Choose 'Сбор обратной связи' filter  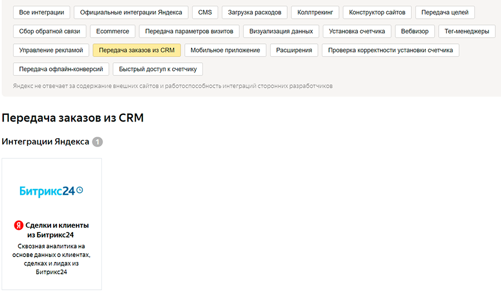pos(50,31)
